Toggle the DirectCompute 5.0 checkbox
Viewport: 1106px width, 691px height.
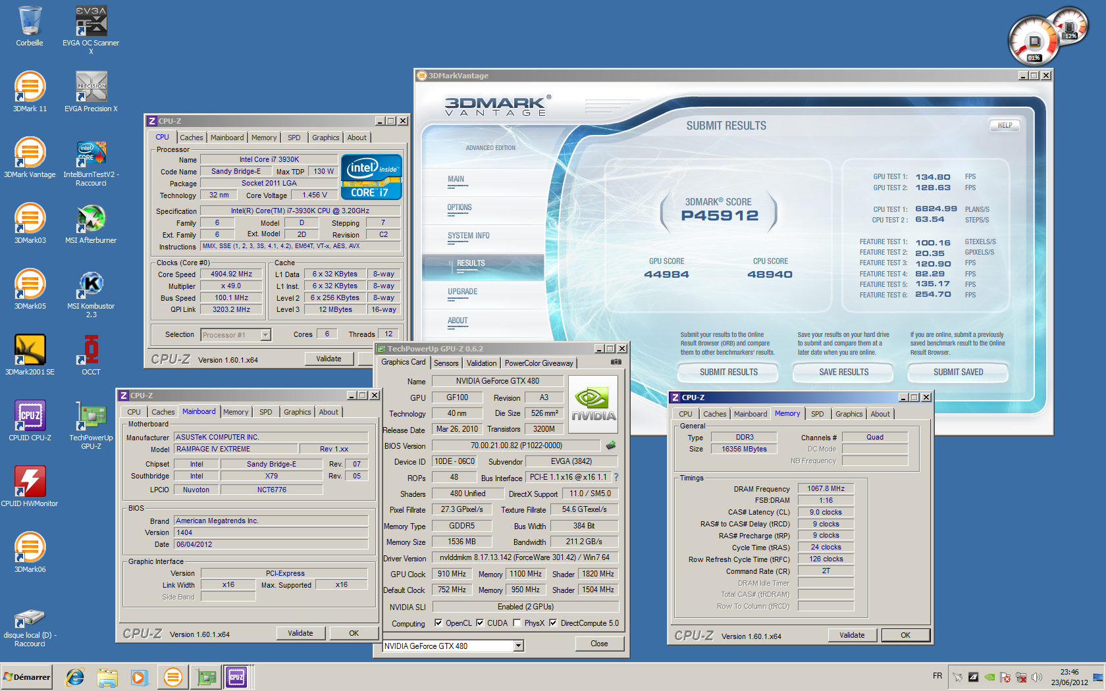coord(553,623)
